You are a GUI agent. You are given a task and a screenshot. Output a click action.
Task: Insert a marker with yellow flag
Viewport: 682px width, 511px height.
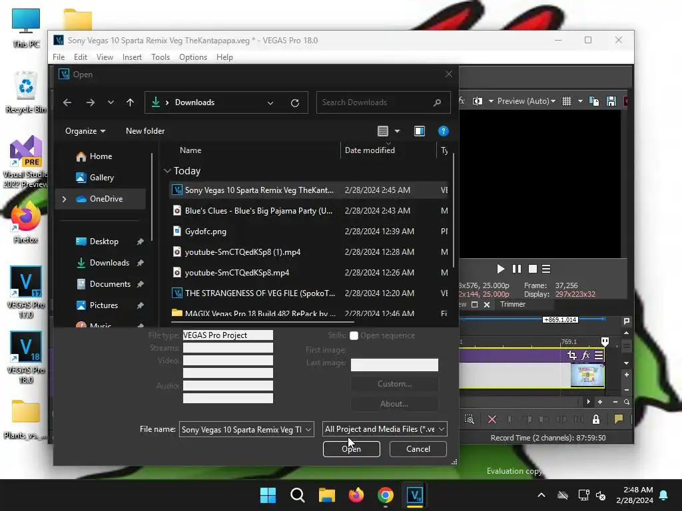618,419
